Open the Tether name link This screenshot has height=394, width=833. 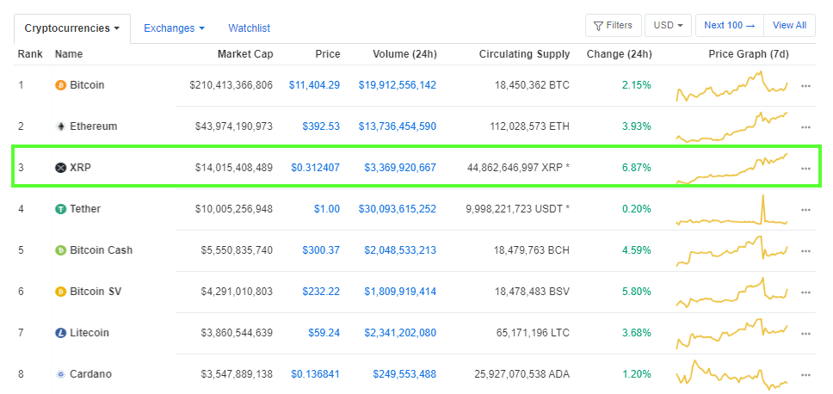point(85,209)
